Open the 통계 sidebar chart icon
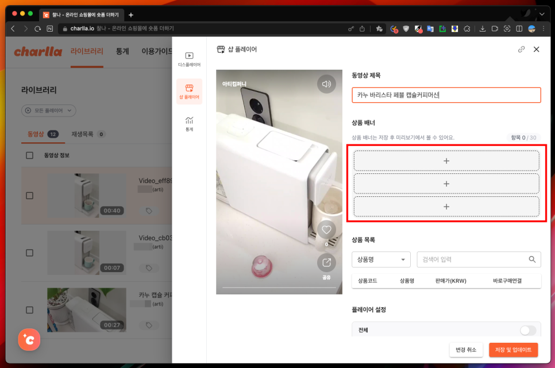This screenshot has width=555, height=368. [x=190, y=124]
